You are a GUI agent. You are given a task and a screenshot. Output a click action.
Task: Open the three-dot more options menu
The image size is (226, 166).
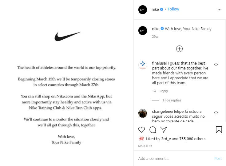(x=219, y=10)
